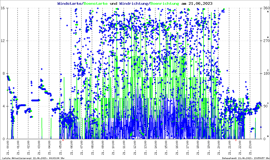The height and width of the screenshot is (160, 270).
Task: Click the green 'Boenstarke' title word
Action: (x=96, y=3)
